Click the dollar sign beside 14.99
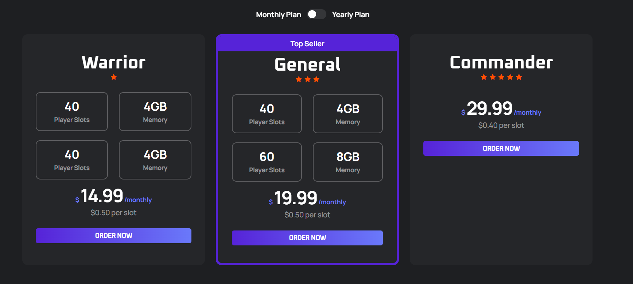The width and height of the screenshot is (633, 284). pyautogui.click(x=77, y=200)
